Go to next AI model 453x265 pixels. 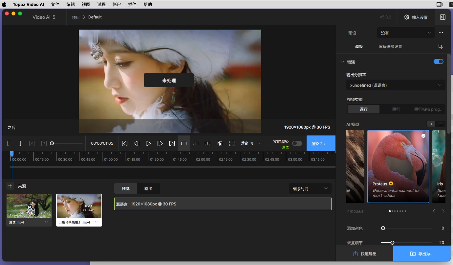tap(443, 211)
